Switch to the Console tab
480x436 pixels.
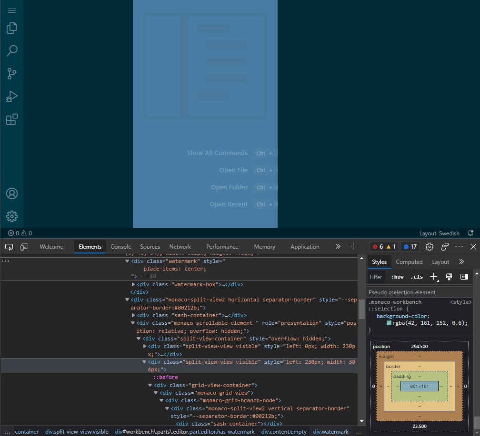[120, 246]
